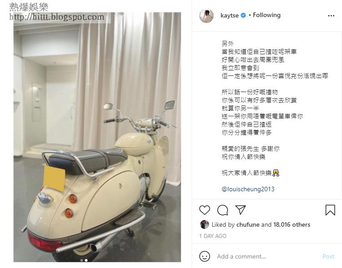Share the post via paper plane icon
Screen dimensions: 342x268
point(241,210)
